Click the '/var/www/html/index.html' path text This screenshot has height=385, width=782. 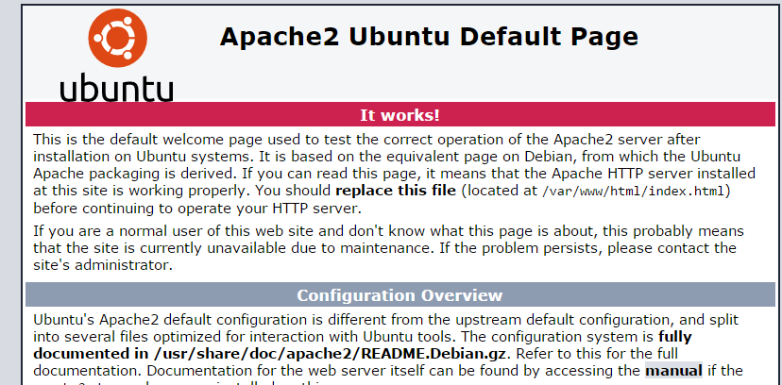click(x=634, y=192)
